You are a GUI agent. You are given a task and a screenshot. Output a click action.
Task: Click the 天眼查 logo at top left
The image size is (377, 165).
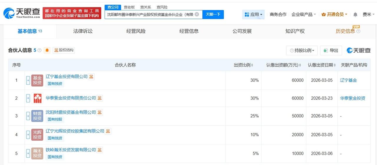22,13
